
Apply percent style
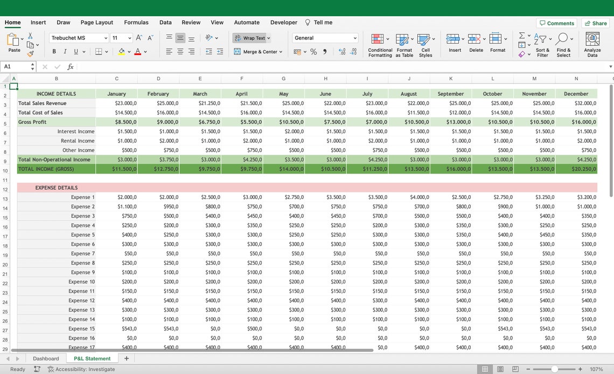pyautogui.click(x=313, y=52)
